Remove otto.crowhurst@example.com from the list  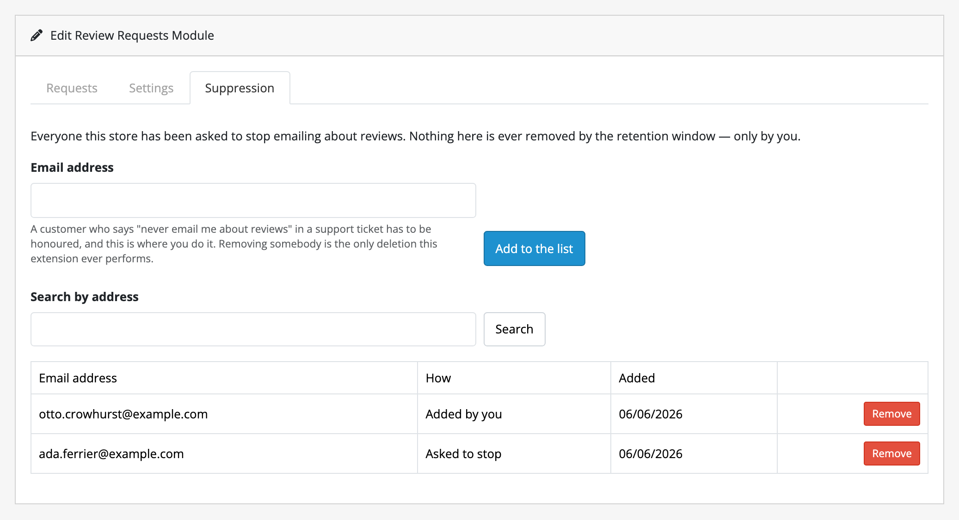coord(891,414)
